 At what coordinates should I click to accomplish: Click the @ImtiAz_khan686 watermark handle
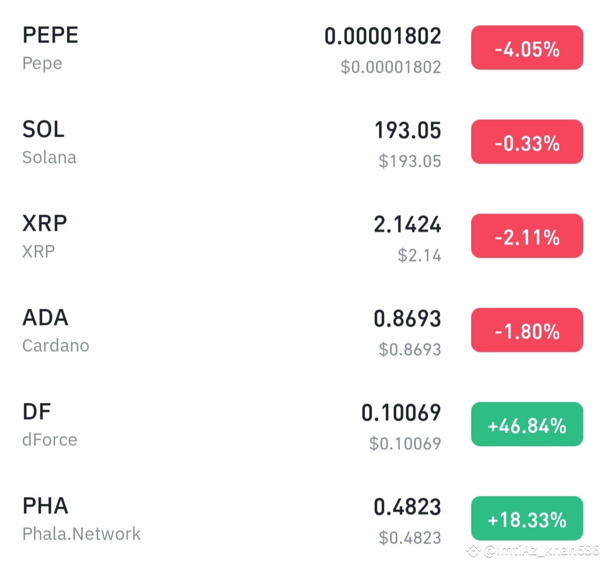point(542,551)
